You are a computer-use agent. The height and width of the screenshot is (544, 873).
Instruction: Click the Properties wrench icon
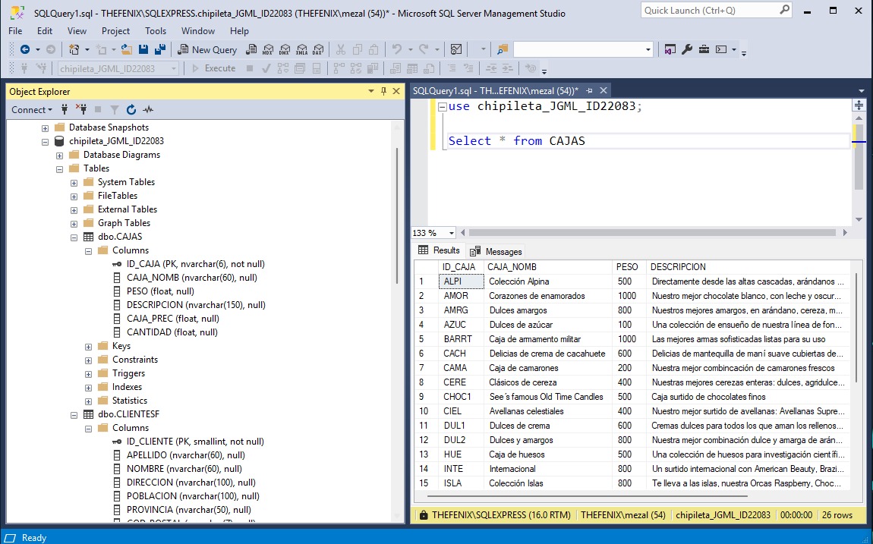687,49
